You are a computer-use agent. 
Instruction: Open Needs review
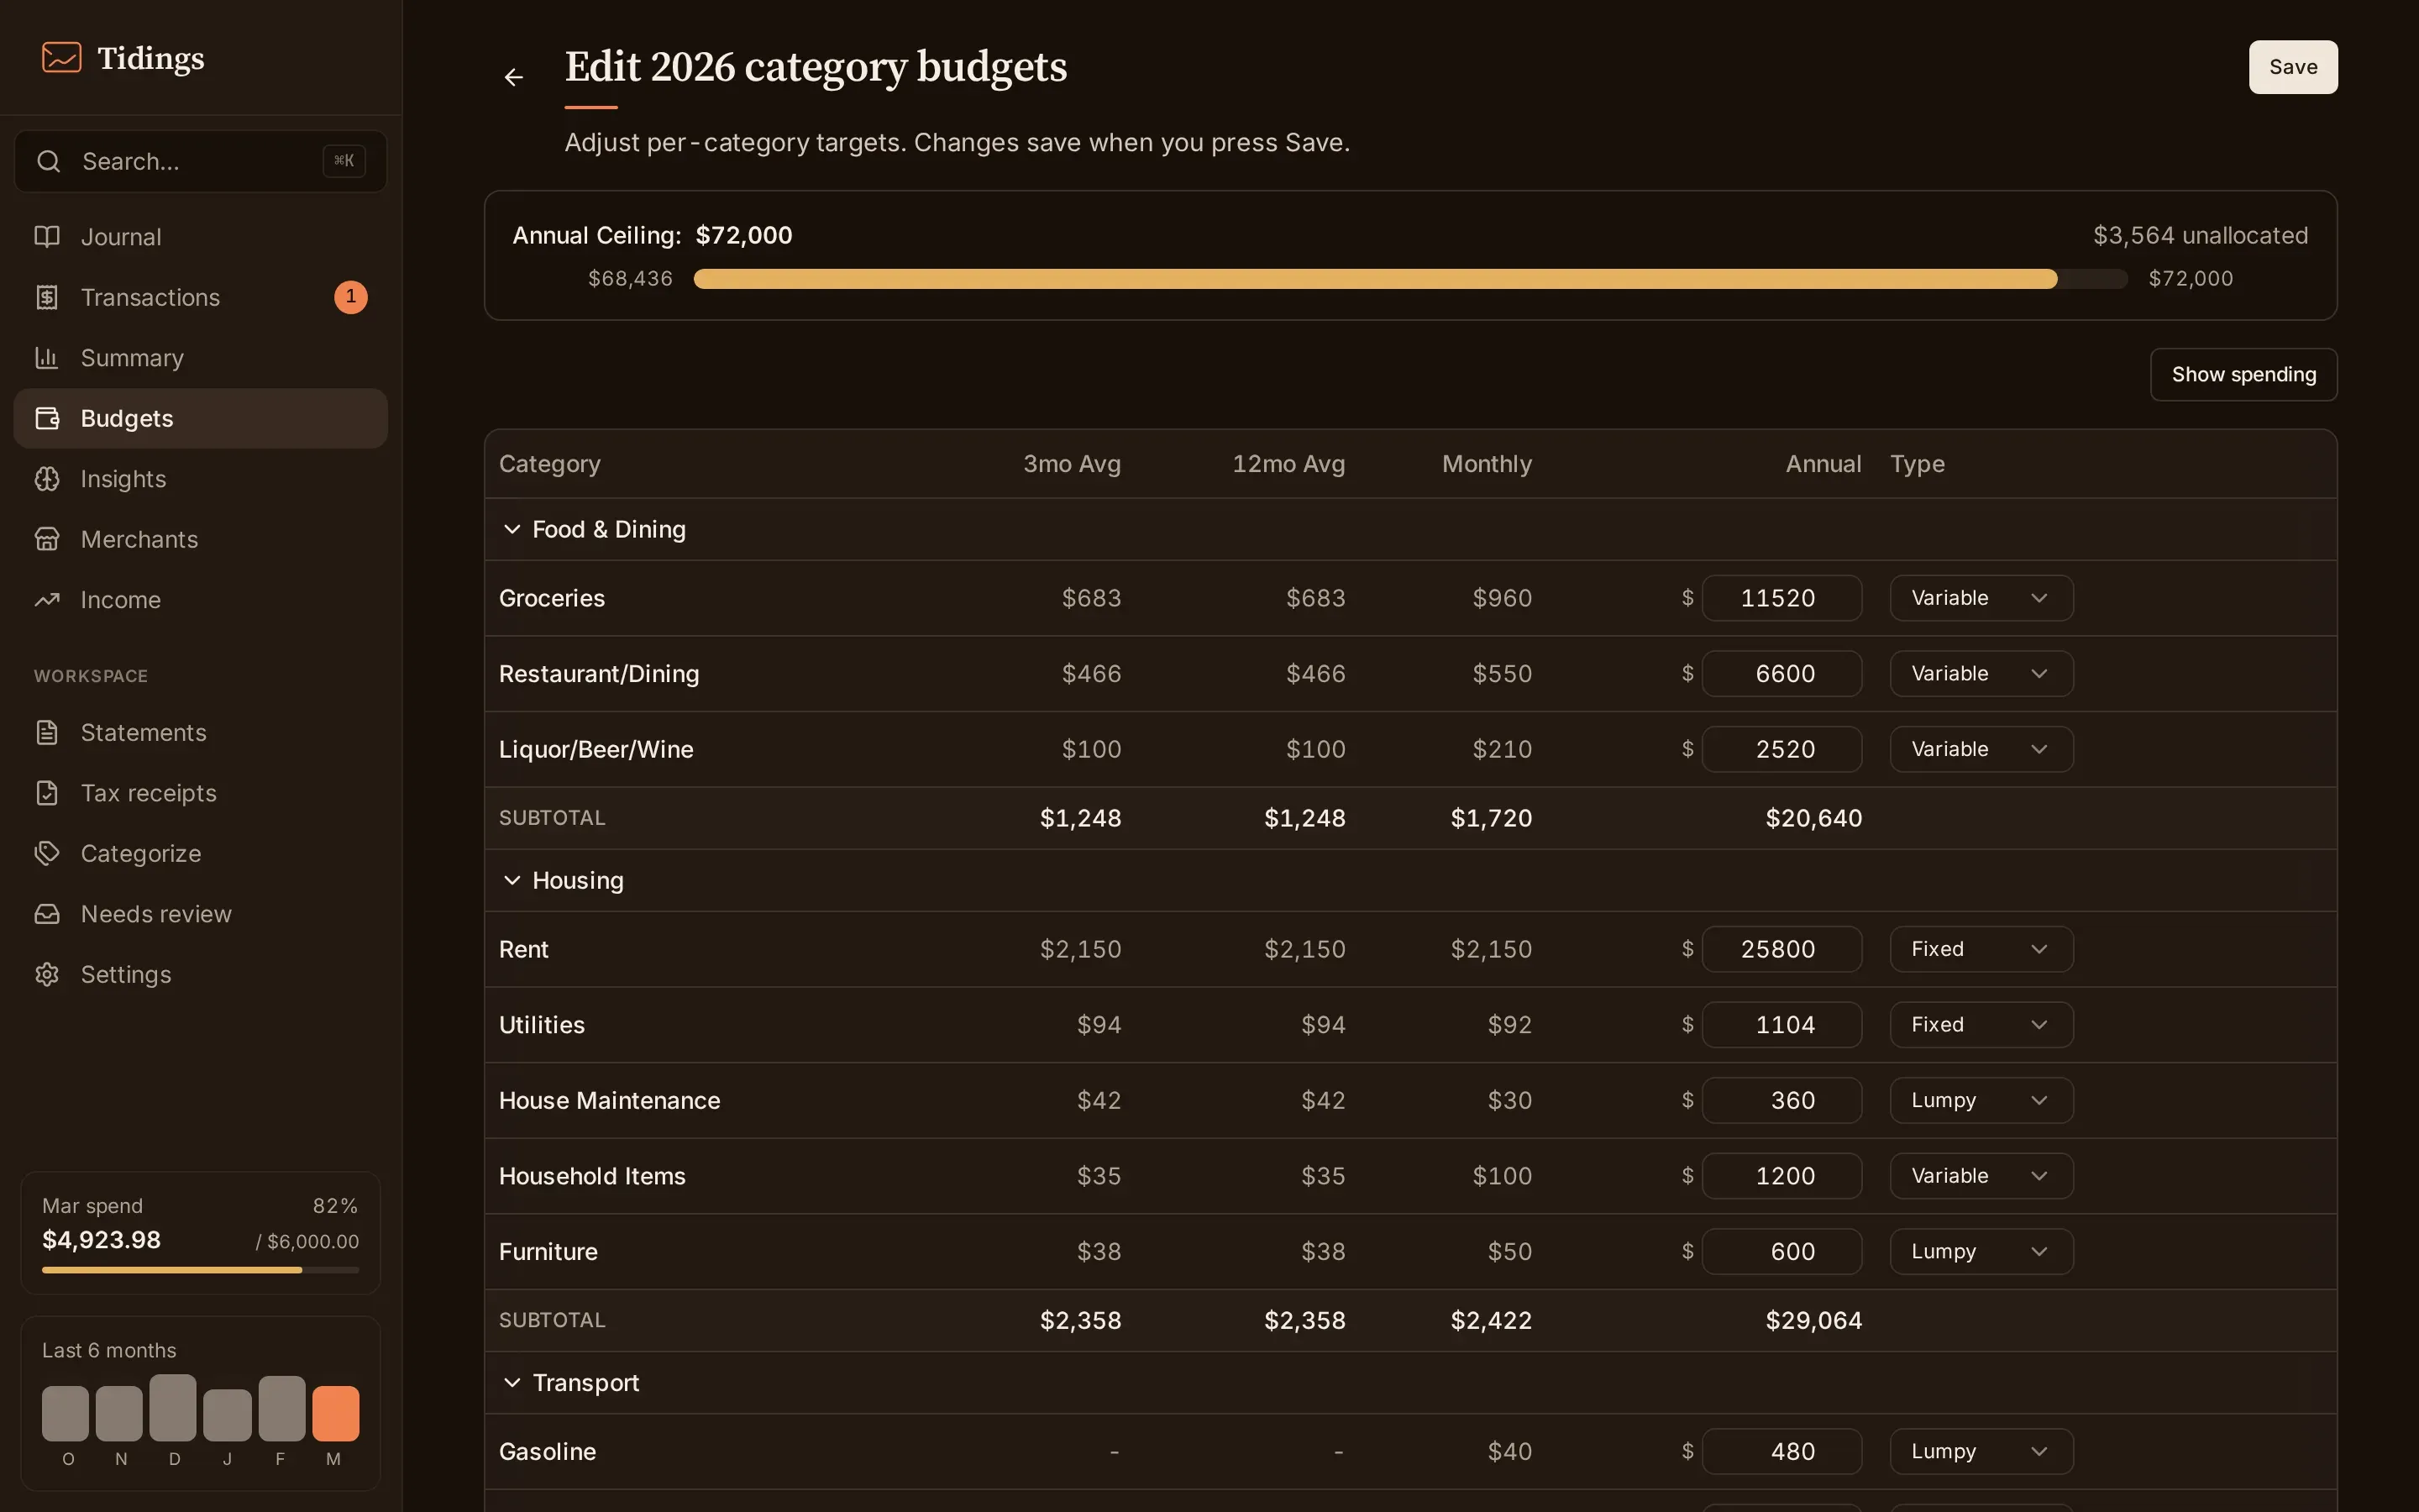pyautogui.click(x=200, y=914)
